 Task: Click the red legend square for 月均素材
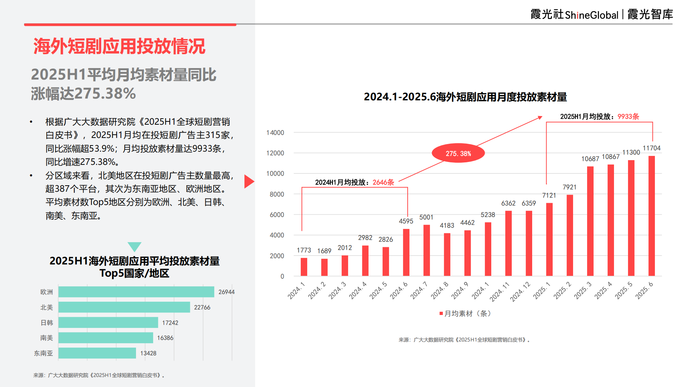(x=441, y=313)
